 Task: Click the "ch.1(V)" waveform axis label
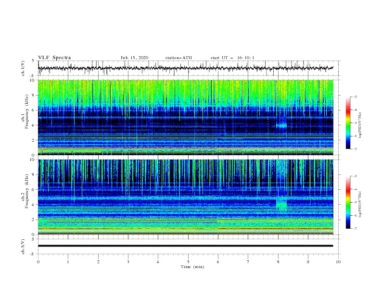point(23,68)
